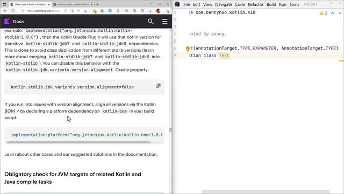Click the editor horizontal scrollbar

pos(266,192)
